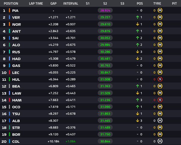Click ALB's white hard tyre icon
Image resolution: width=181 pixels, height=145 pixels.
160,120
